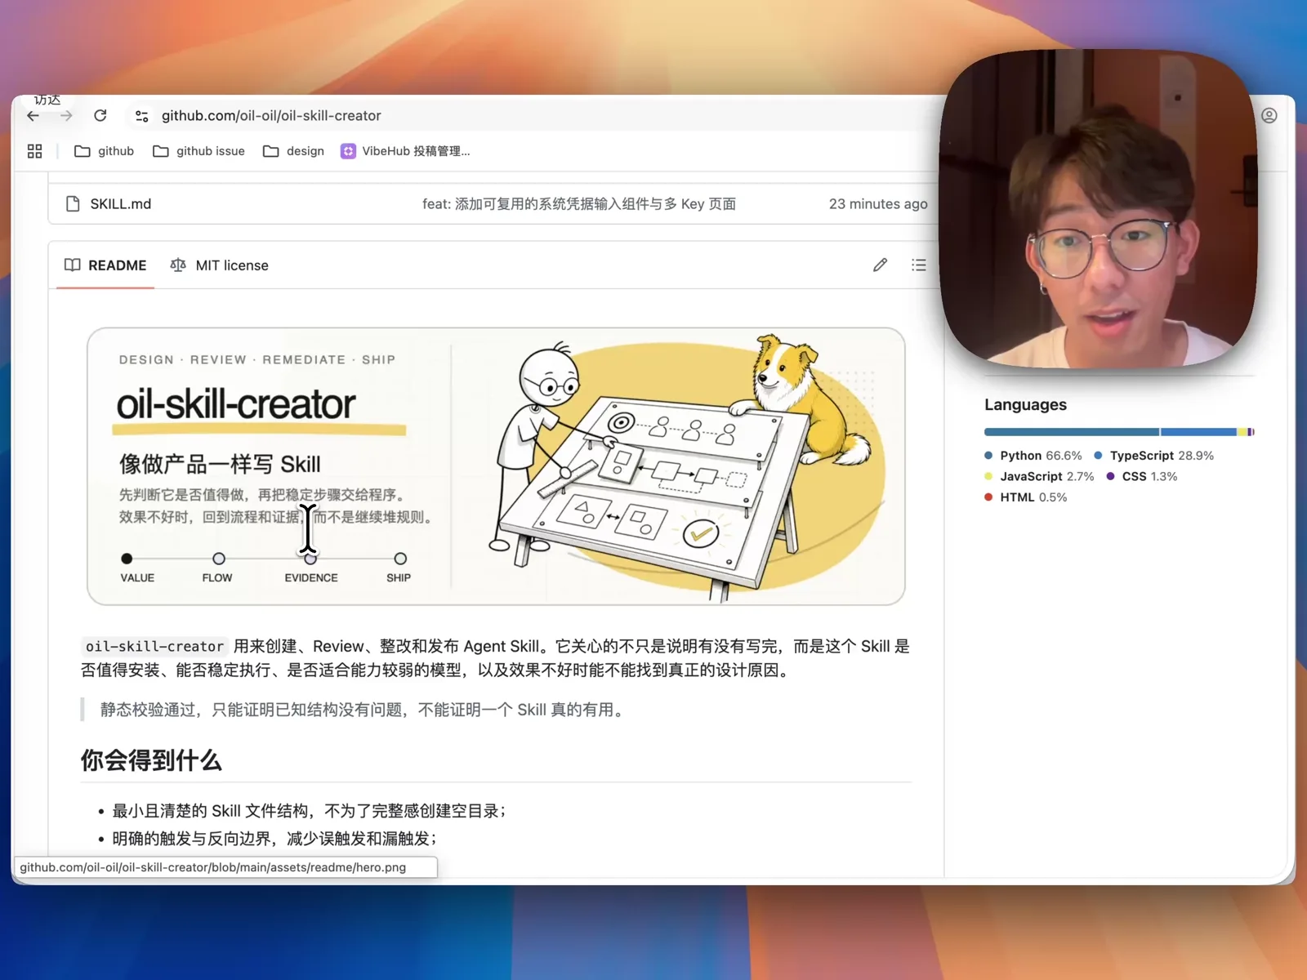Click the Languages sidebar heading
This screenshot has height=980, width=1307.
(1025, 405)
